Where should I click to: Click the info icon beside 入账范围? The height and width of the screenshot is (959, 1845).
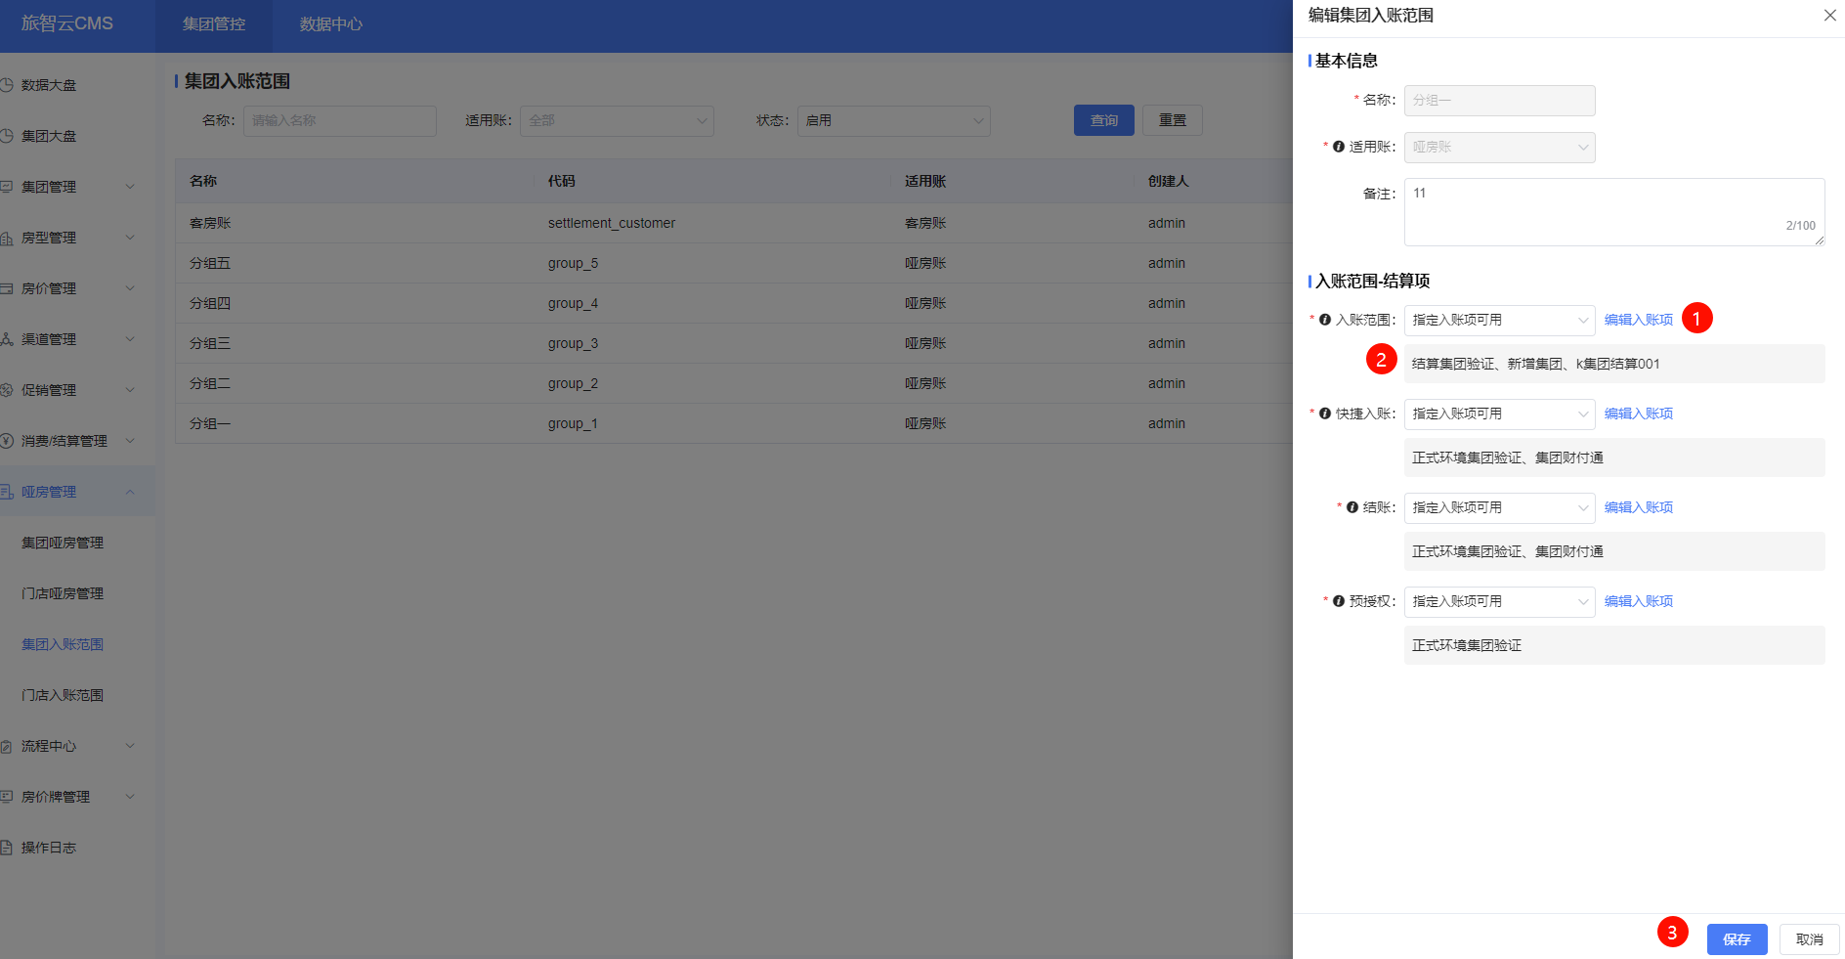(1325, 320)
